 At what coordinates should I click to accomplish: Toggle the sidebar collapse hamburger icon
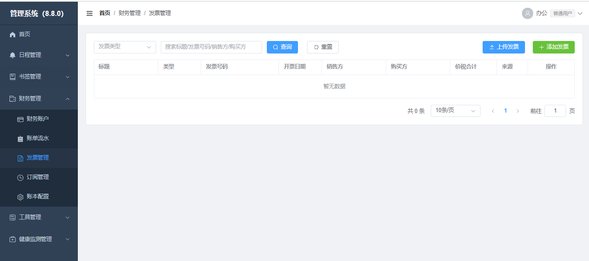point(90,13)
